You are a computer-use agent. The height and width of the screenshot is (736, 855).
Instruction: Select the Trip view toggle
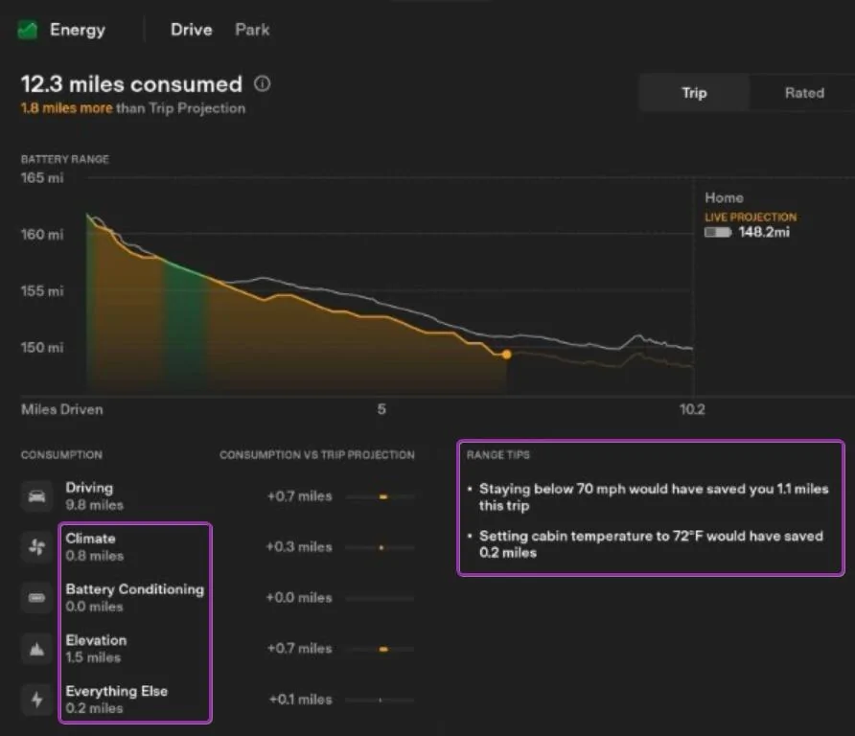694,93
